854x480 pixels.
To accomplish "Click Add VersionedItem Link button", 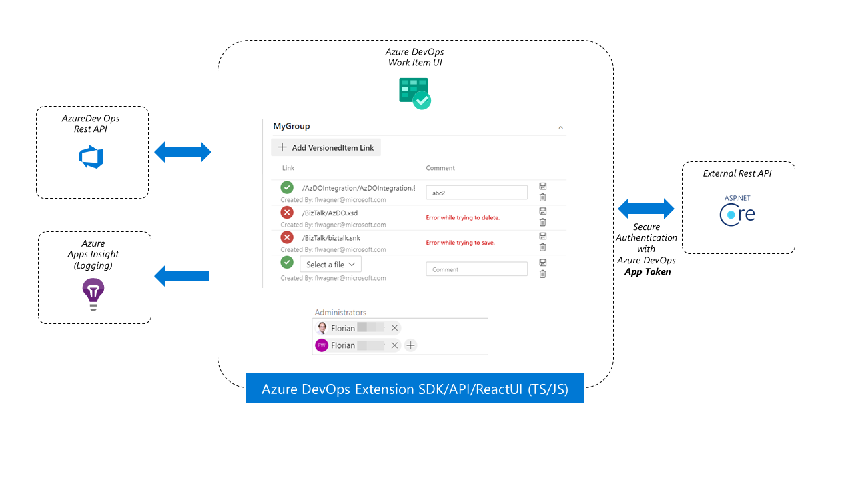I will 326,147.
